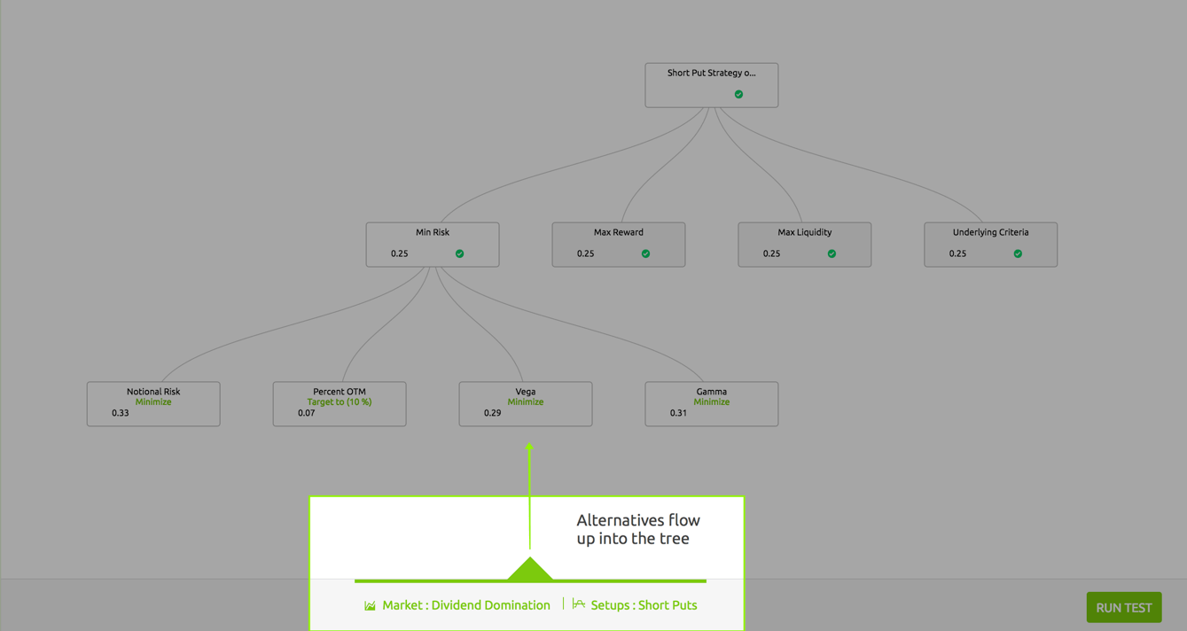Click the checkmark icon on Min Risk node
Image resolution: width=1187 pixels, height=631 pixels.
tap(459, 253)
